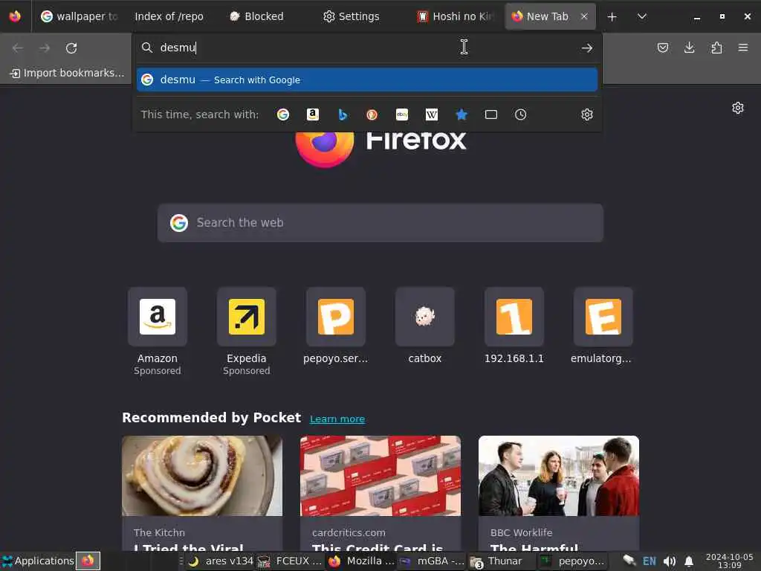Image resolution: width=761 pixels, height=571 pixels.
Task: Expand the list all tabs chevron
Action: point(641,16)
